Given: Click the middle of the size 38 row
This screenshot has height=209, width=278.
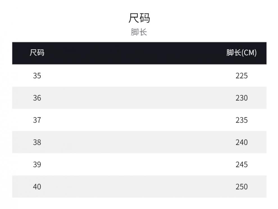Looking at the screenshot, I should (x=139, y=142).
